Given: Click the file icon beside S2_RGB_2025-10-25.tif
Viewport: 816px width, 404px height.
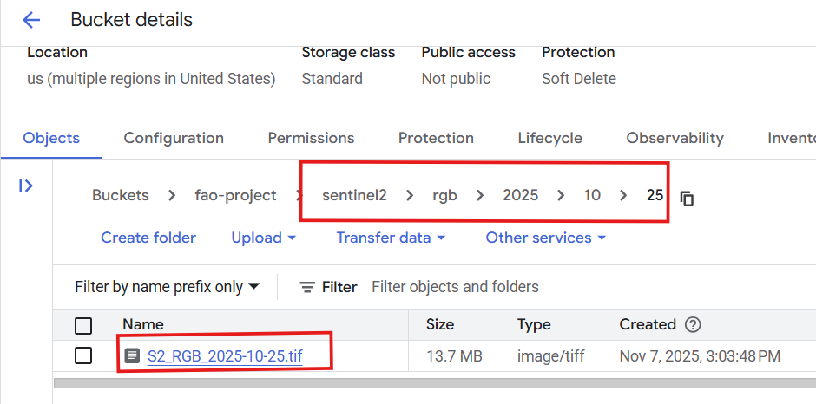Looking at the screenshot, I should 132,355.
